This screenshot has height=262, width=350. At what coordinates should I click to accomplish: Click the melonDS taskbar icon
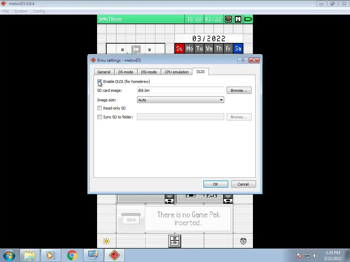114,255
